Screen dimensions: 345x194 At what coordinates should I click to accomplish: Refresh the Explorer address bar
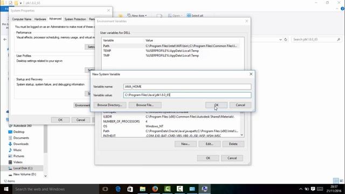tap(286, 39)
